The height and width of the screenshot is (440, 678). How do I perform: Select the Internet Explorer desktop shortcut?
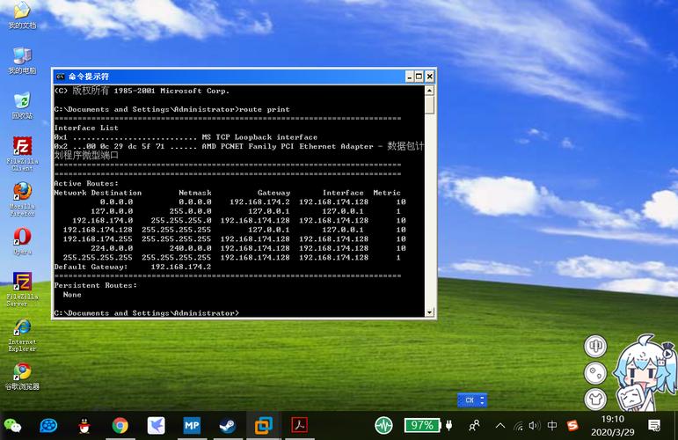(x=22, y=335)
